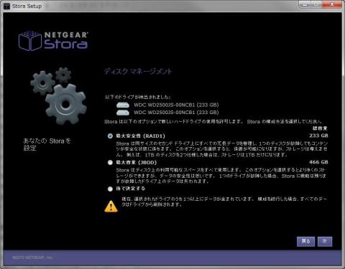This screenshot has height=269, width=345.
Task: Close the Stora Setup window
Action: tap(332, 4)
